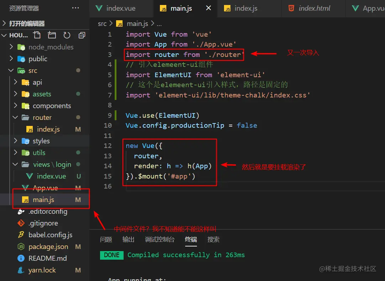Close the main.js editor tab
This screenshot has width=385, height=281.
pos(208,8)
